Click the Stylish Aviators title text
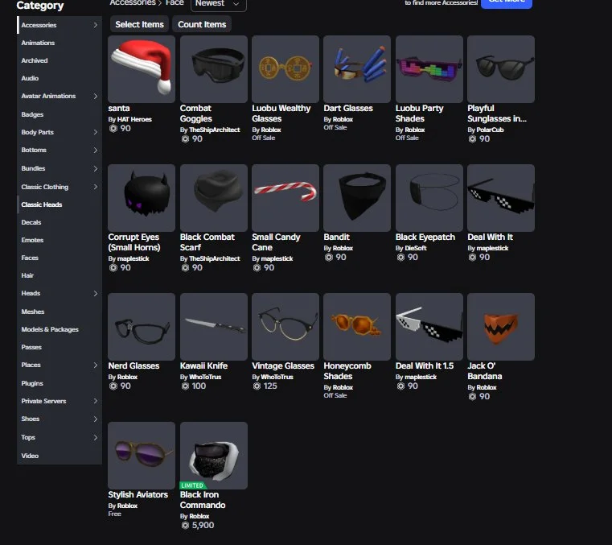The image size is (612, 545). [138, 494]
